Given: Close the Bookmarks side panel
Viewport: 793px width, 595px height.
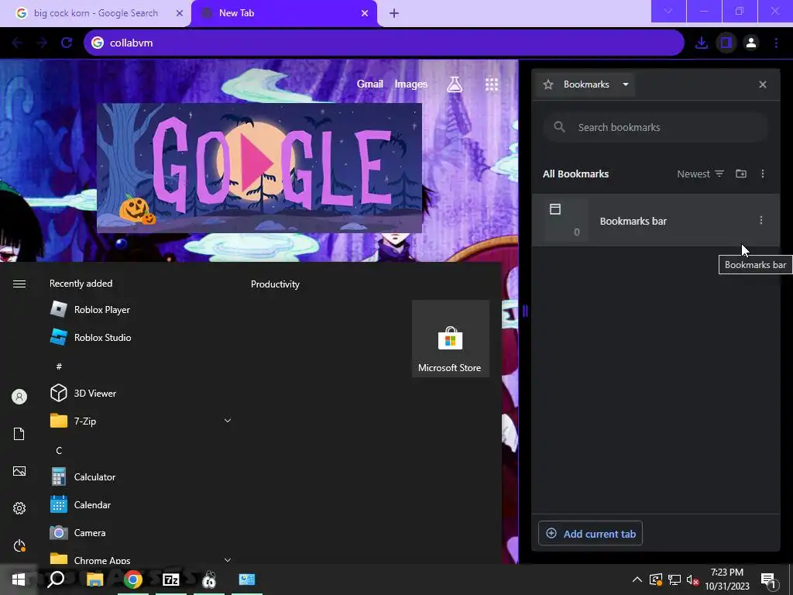Looking at the screenshot, I should 762,84.
